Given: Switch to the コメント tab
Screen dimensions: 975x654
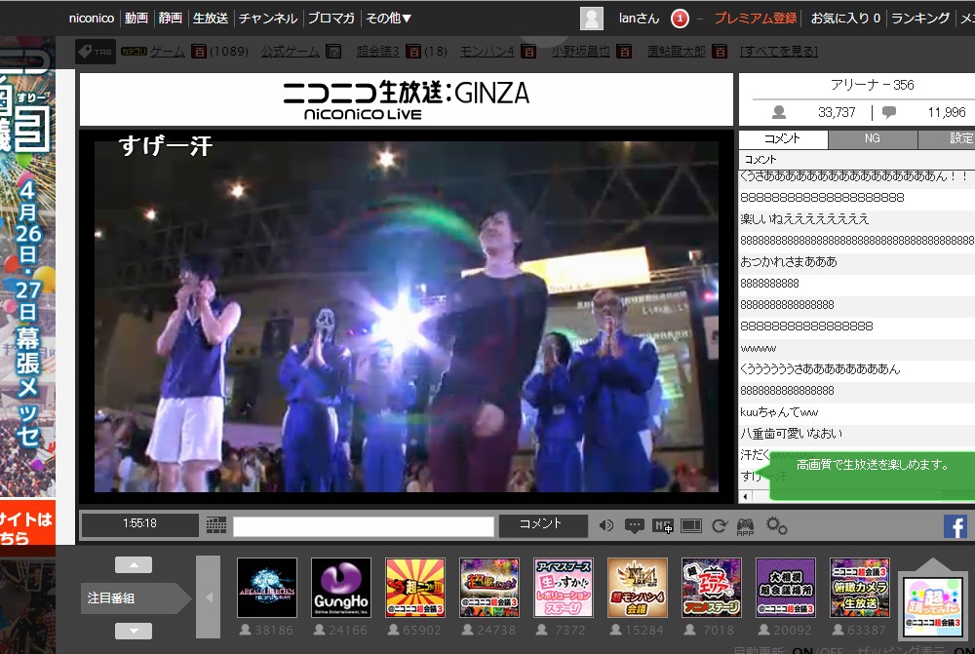Looking at the screenshot, I should coord(784,138).
